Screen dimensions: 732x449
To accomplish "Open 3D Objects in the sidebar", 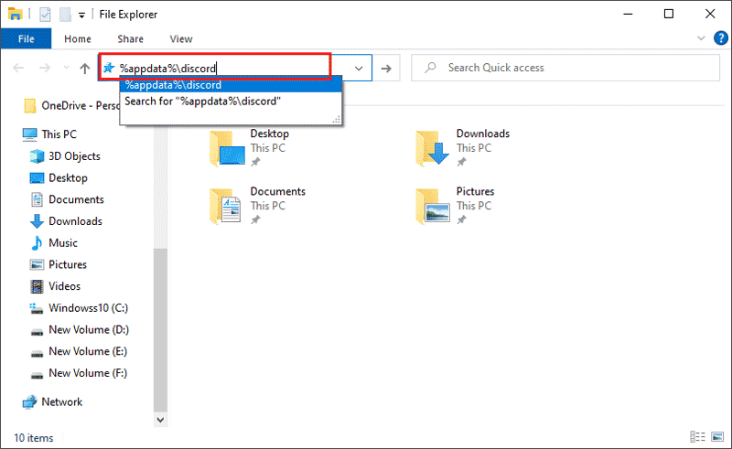I will click(x=65, y=156).
